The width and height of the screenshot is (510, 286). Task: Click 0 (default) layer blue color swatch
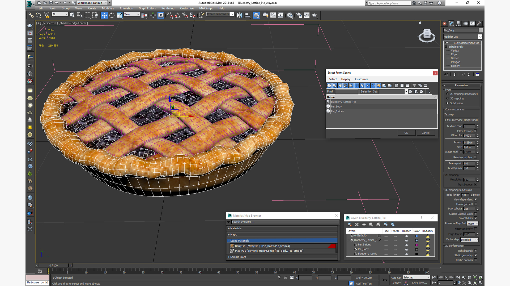(416, 236)
